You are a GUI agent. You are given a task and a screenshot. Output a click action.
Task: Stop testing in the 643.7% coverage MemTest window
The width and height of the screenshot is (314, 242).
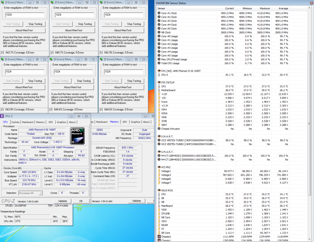[36, 24]
